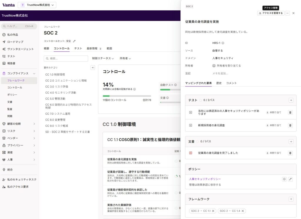301x219 pixels.
Task: Edit the 人事セキュリティポリシー with pencil icon
Action: pyautogui.click(x=290, y=179)
